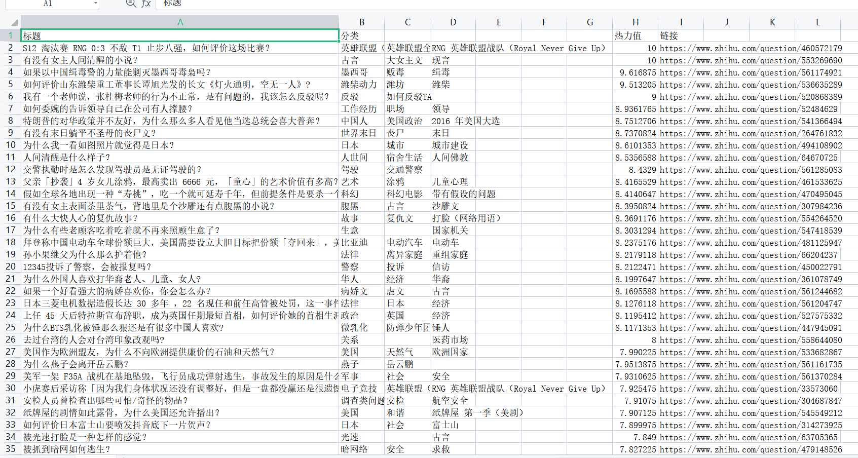This screenshot has height=458, width=858.
Task: Click the Insert Function fx icon
Action: pos(146,4)
